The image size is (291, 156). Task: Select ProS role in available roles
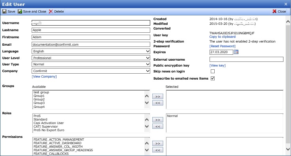(37, 116)
